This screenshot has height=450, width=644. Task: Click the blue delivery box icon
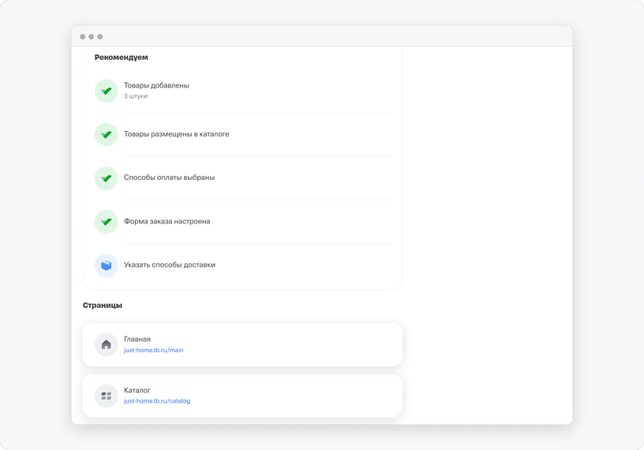tap(106, 265)
